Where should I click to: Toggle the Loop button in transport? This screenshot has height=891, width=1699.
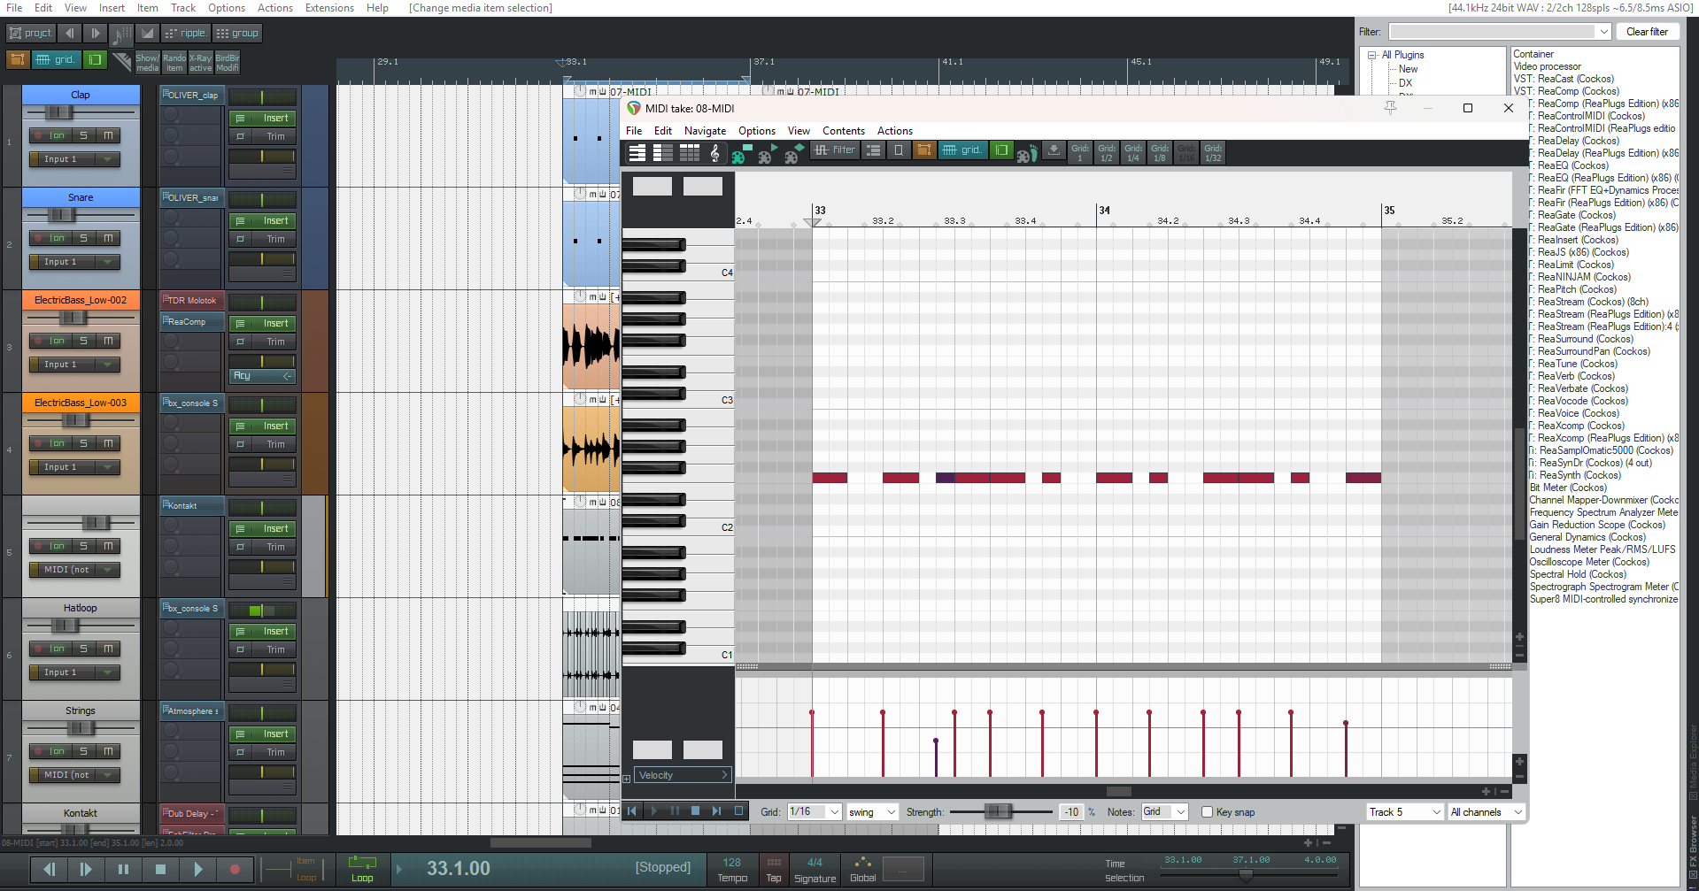[362, 868]
